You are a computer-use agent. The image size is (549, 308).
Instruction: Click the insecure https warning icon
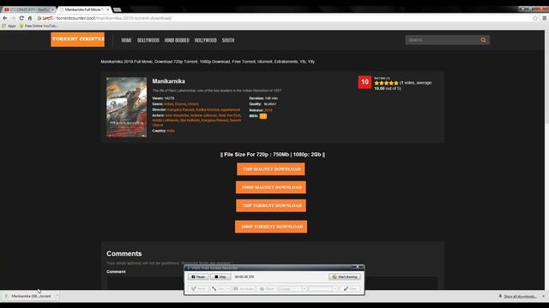coord(39,18)
